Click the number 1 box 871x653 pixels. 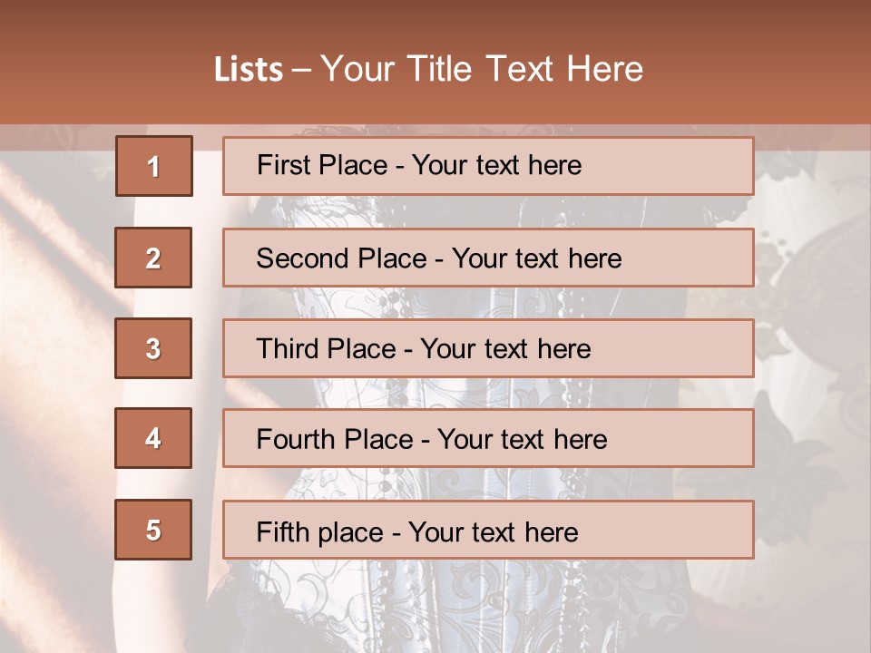pyautogui.click(x=154, y=166)
